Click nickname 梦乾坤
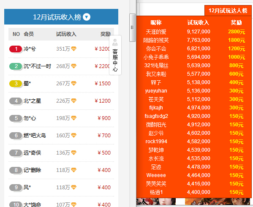 click(x=156, y=150)
